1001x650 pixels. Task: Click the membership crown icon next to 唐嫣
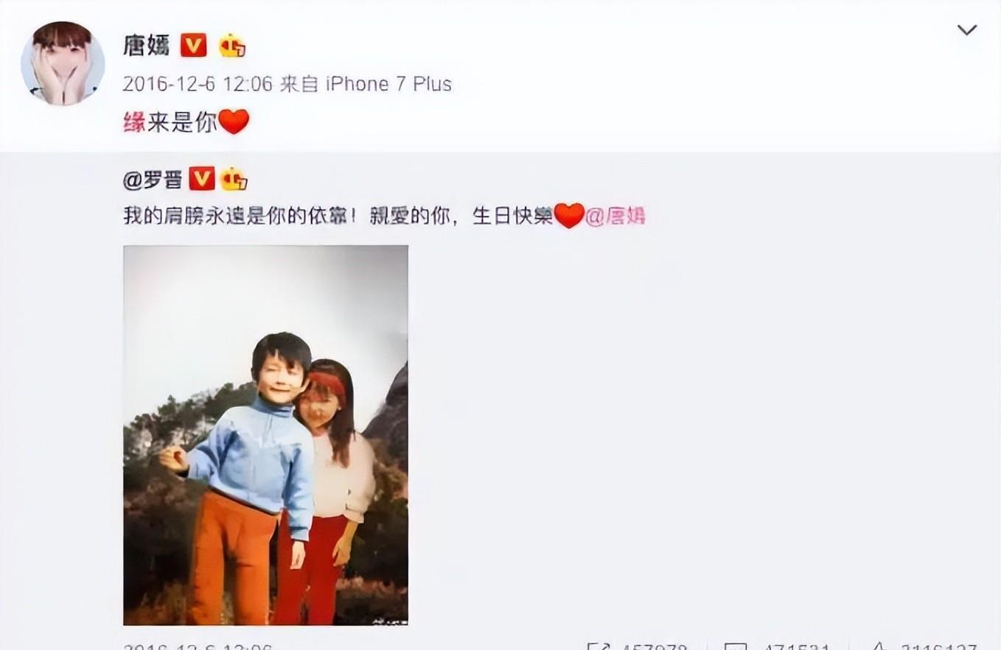[231, 46]
